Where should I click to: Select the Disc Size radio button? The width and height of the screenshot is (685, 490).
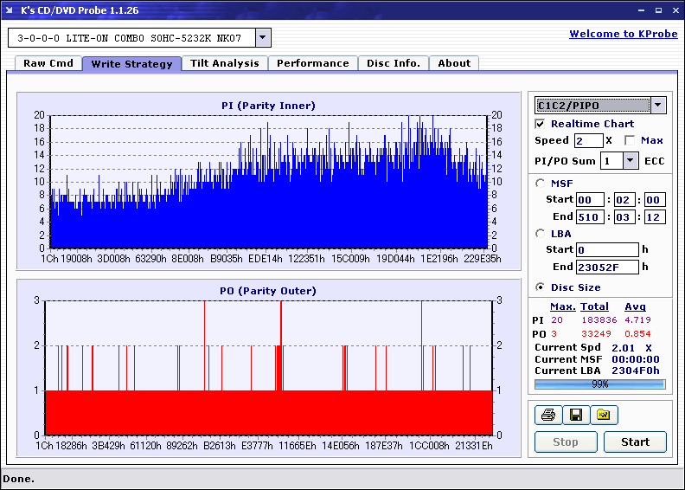541,287
